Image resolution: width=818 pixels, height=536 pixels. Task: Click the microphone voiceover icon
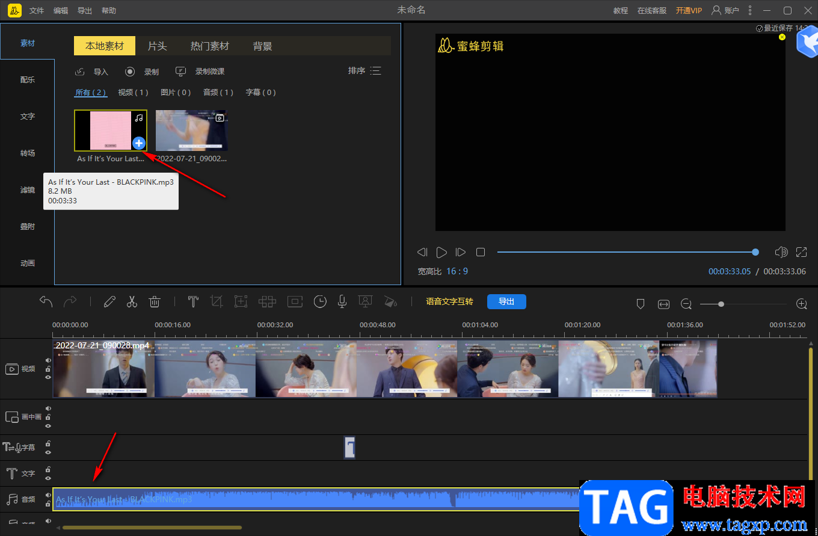[342, 301]
